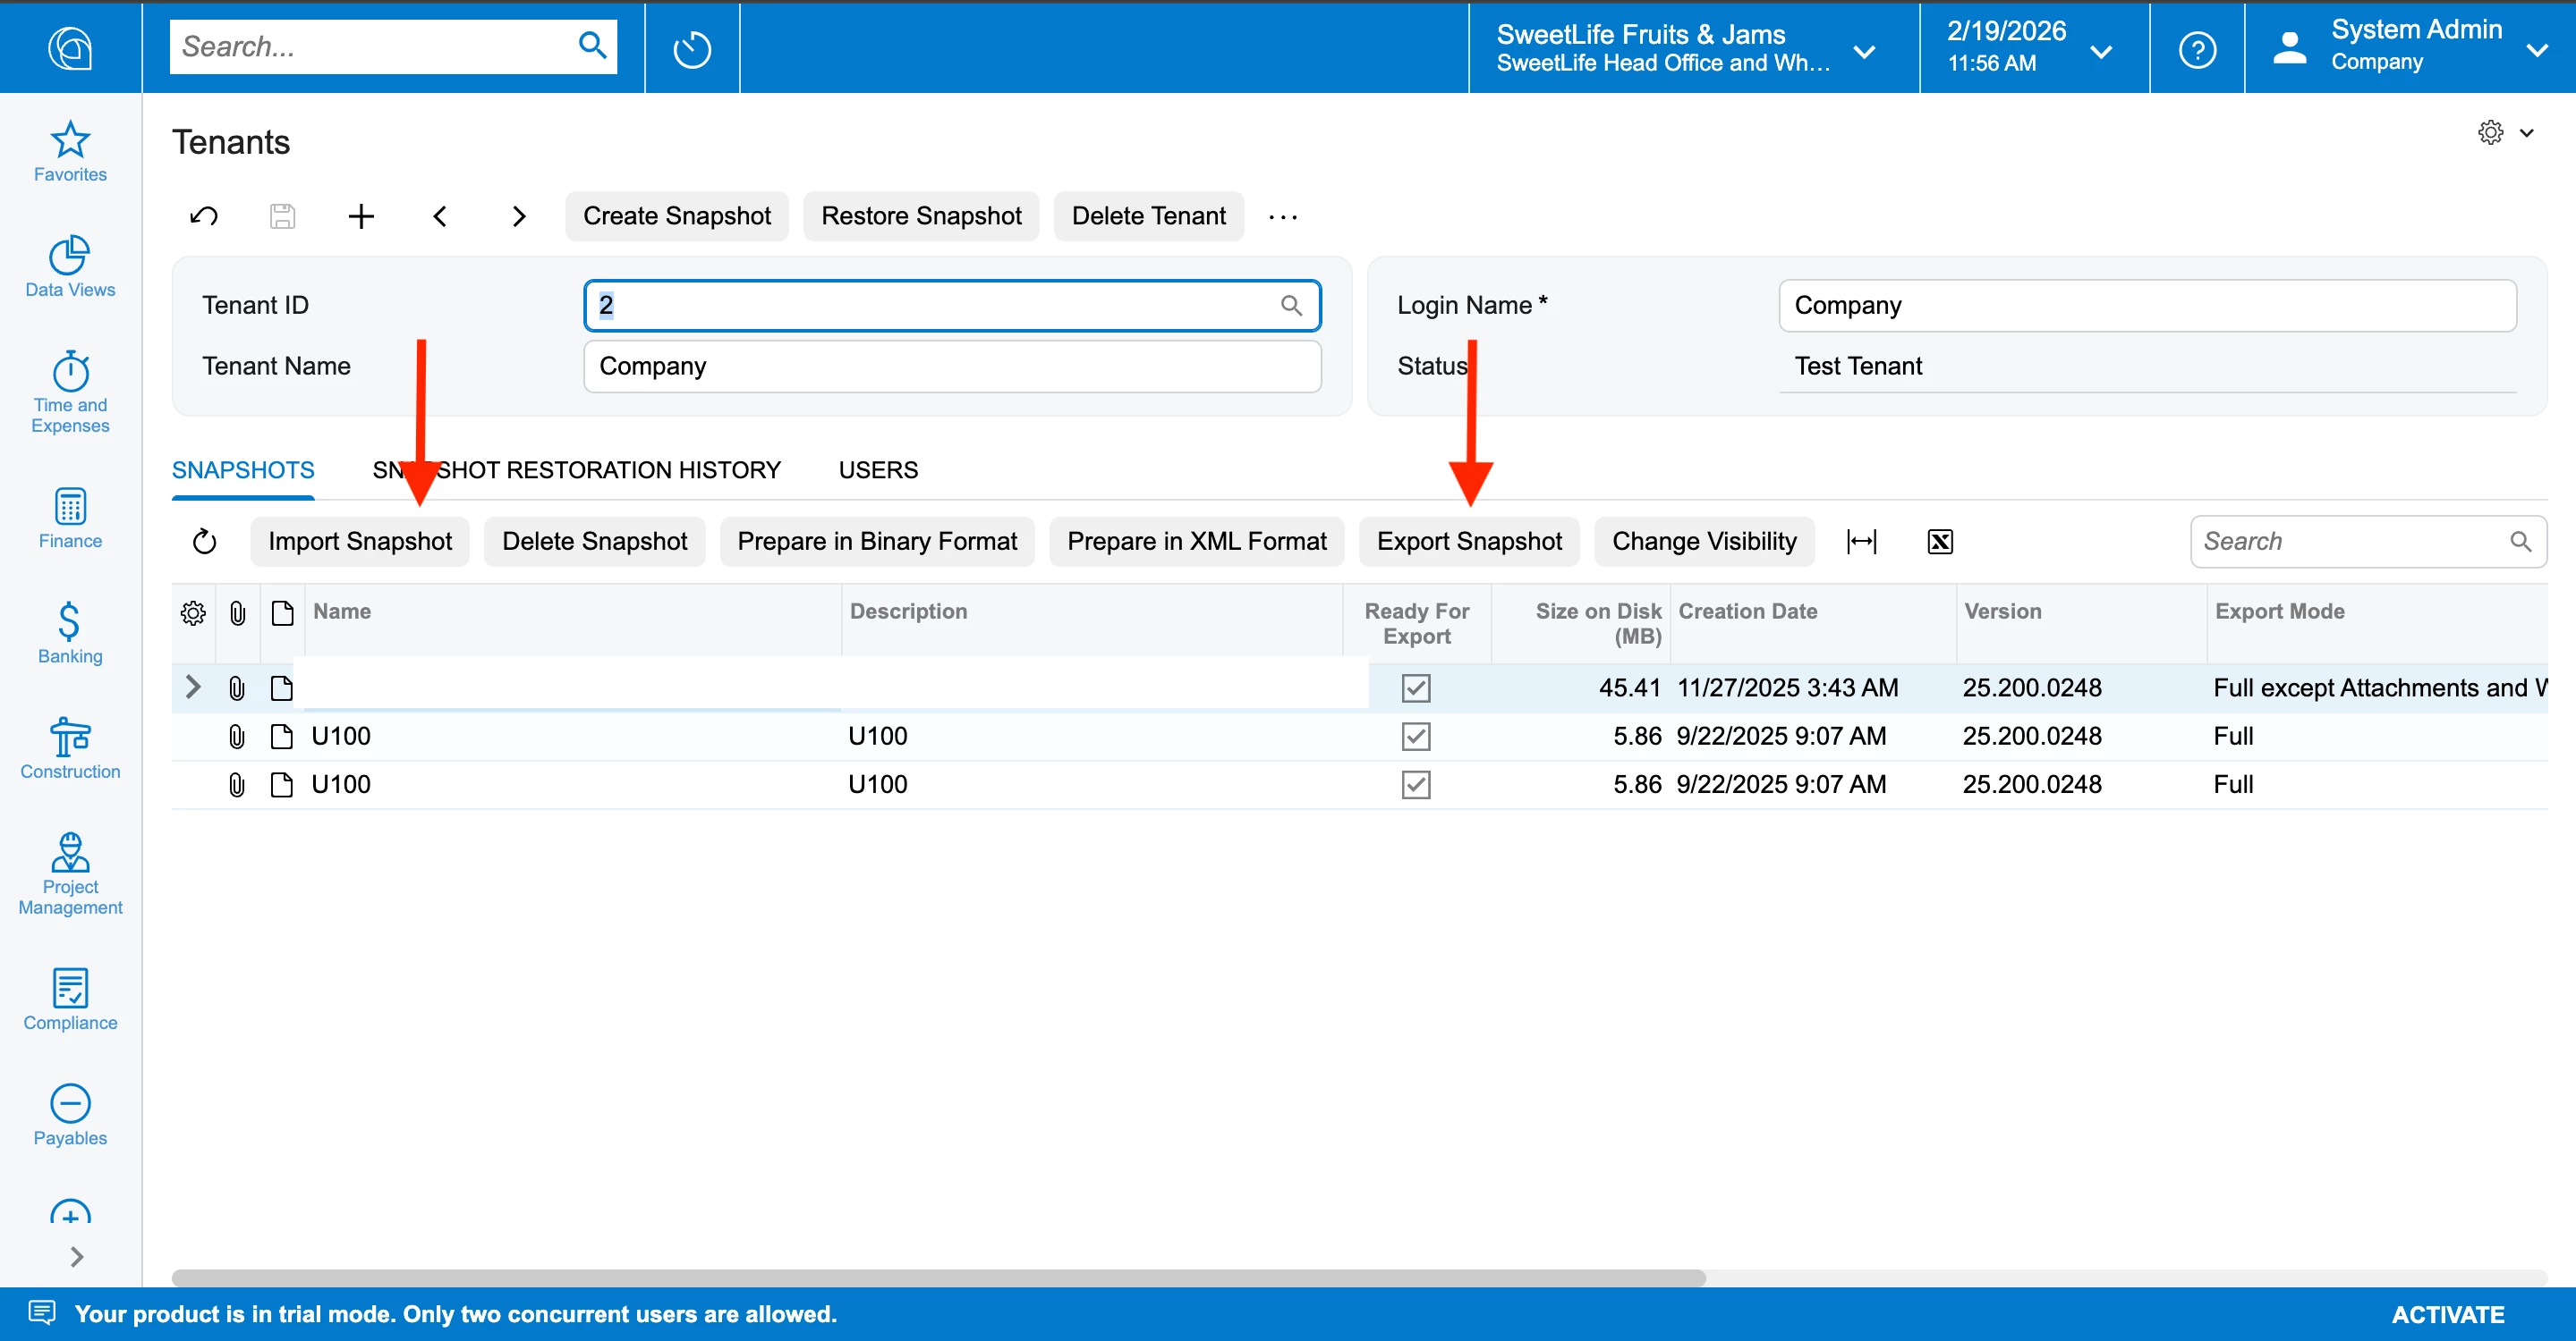The width and height of the screenshot is (2576, 1341).
Task: Refresh the snapshots grid
Action: coord(204,542)
